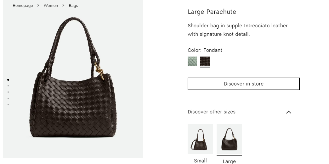
Task: Go to the Homepage breadcrumb link
Action: pos(23,6)
